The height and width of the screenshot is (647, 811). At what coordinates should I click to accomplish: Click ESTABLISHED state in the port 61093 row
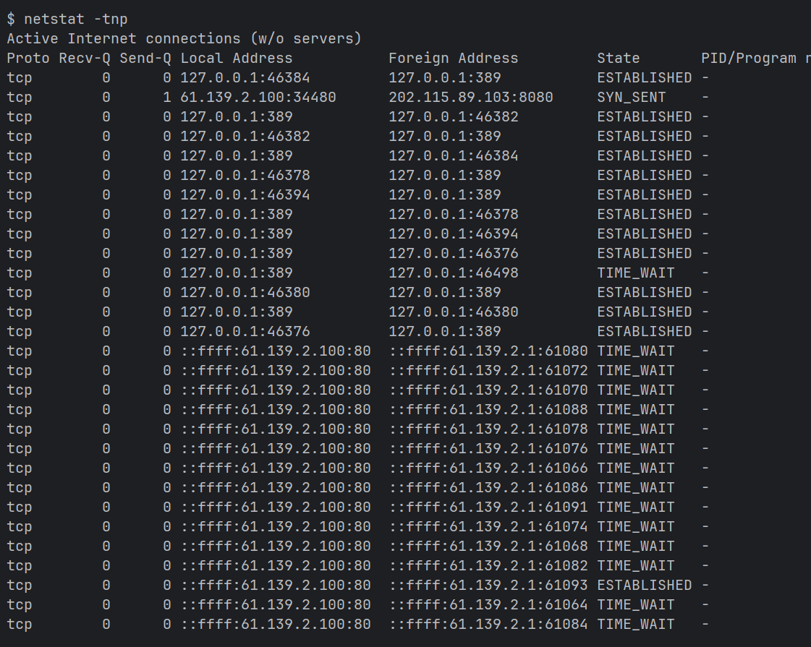click(x=644, y=585)
